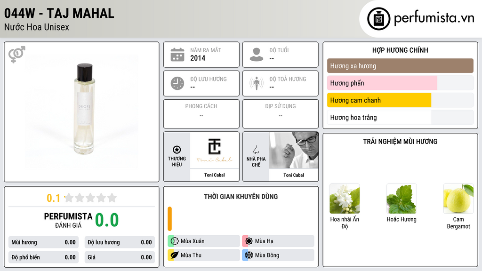
Task: Click the Hương phấn accord bar
Action: click(400, 83)
